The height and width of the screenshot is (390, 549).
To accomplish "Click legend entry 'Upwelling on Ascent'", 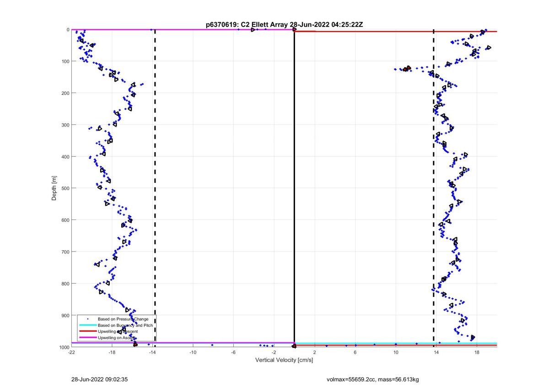I will (x=116, y=337).
